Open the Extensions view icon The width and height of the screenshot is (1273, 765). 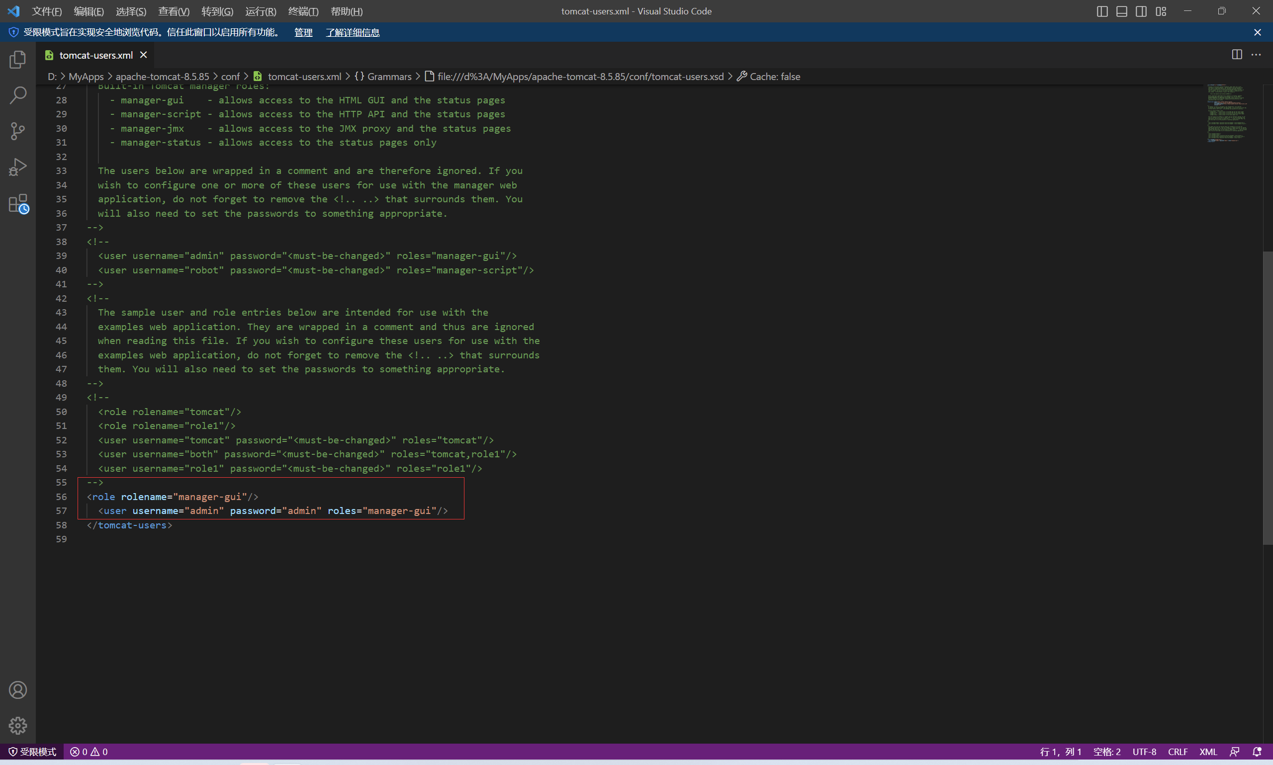[17, 204]
